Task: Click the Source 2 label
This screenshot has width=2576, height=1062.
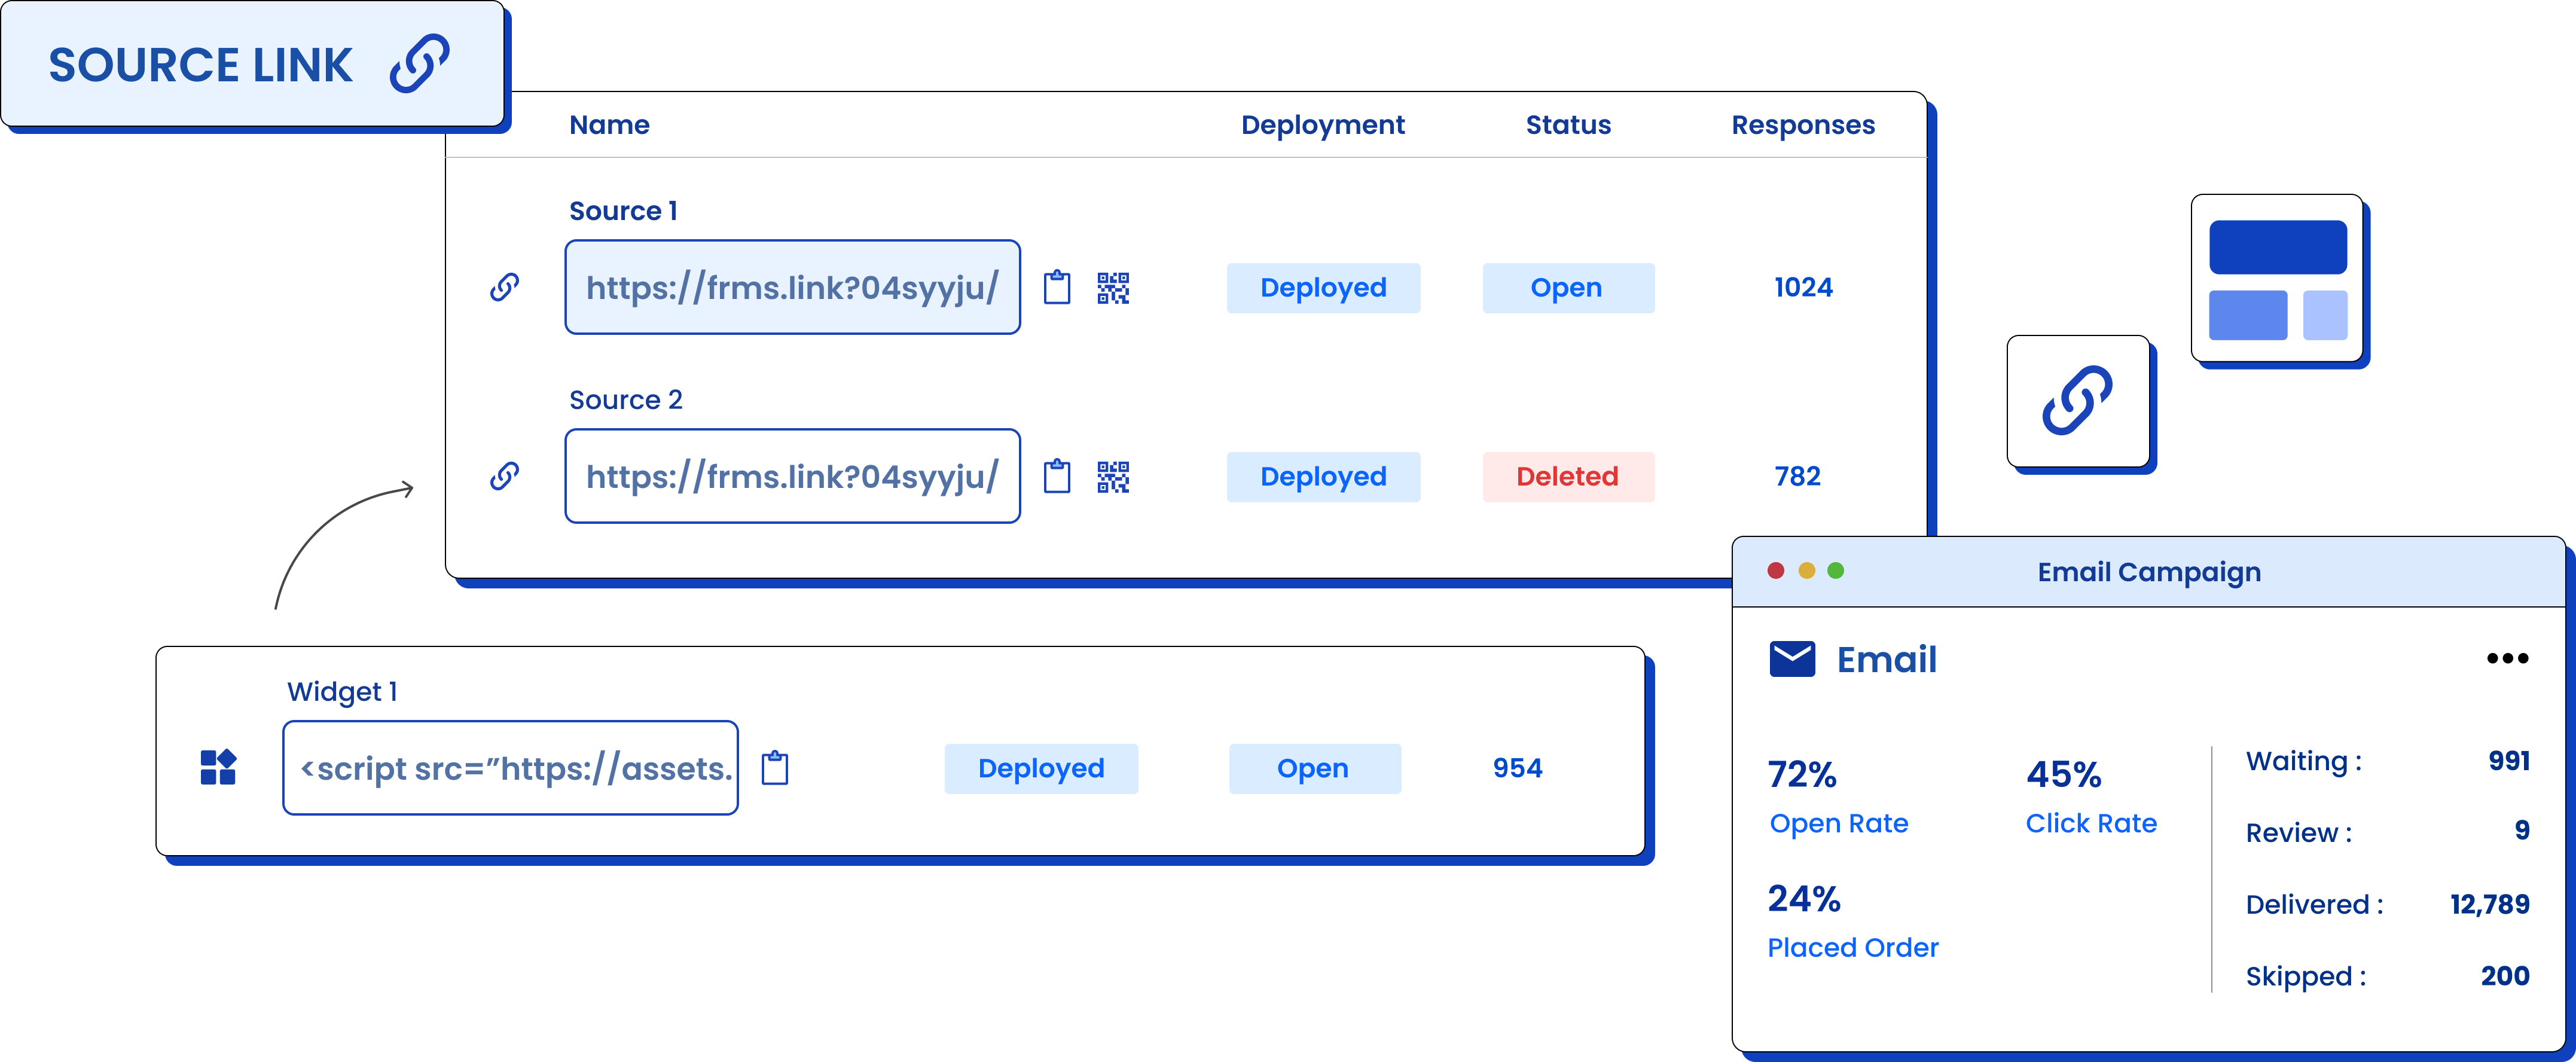Action: [x=625, y=400]
